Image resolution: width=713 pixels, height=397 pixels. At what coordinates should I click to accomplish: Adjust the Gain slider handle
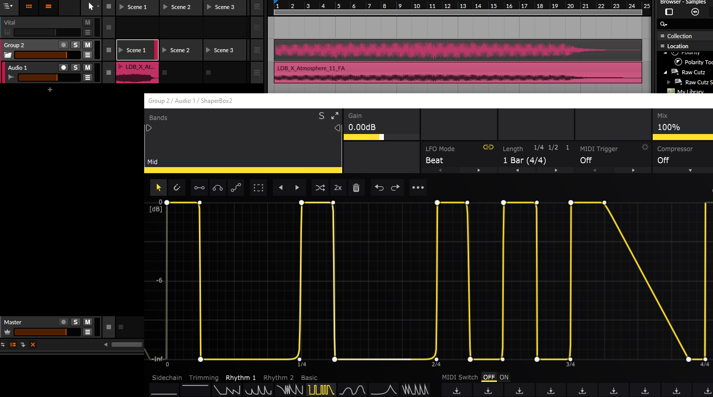click(381, 137)
